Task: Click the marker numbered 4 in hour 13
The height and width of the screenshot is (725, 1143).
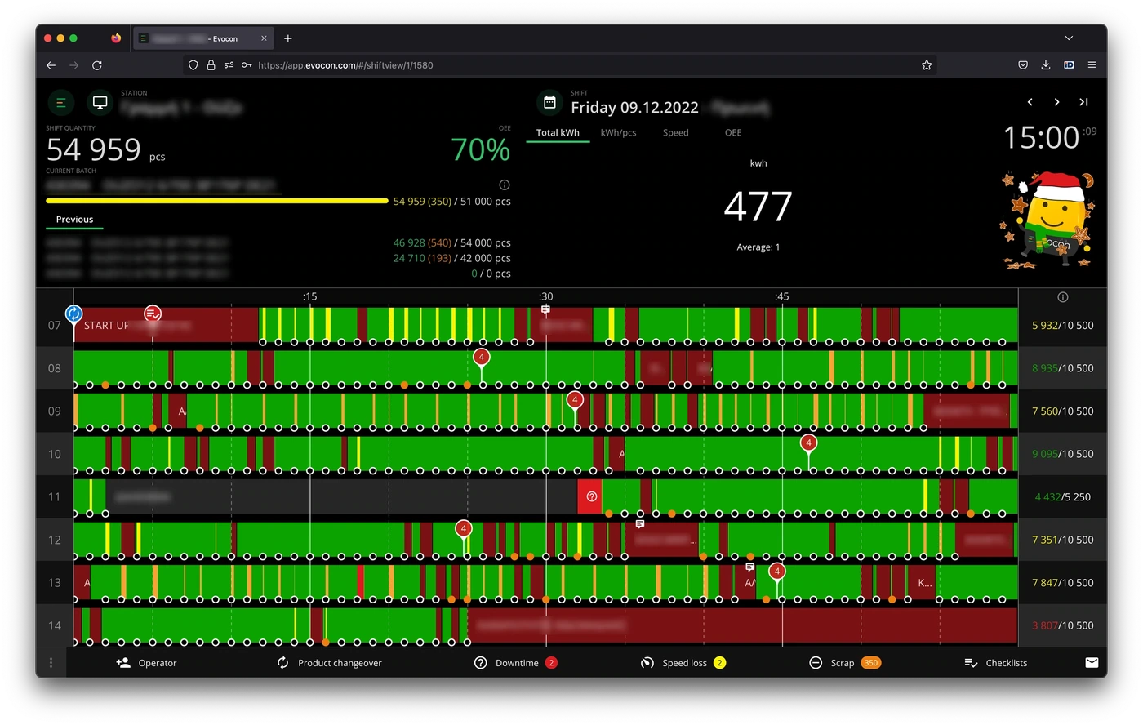Action: point(777,572)
